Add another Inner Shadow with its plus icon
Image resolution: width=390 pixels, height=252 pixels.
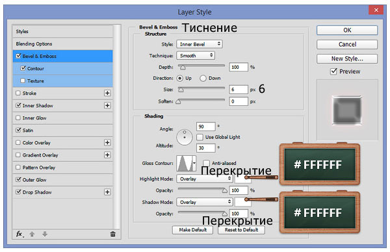tap(107, 106)
